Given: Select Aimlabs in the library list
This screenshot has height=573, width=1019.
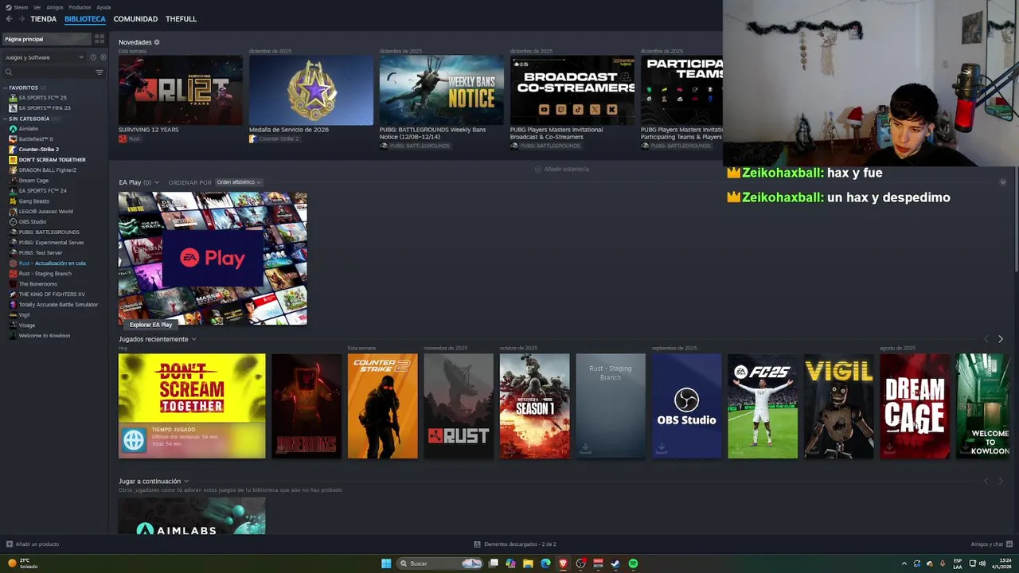Looking at the screenshot, I should tap(29, 129).
